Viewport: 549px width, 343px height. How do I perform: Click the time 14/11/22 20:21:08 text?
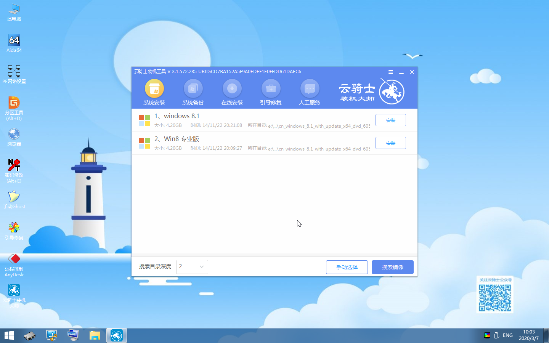click(222, 125)
